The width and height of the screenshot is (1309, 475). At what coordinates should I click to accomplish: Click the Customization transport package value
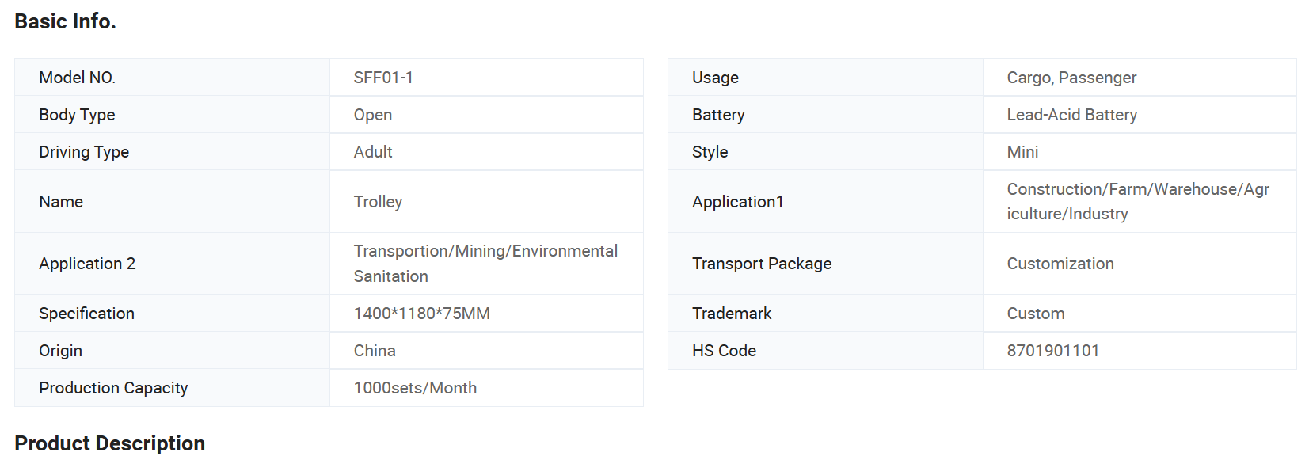[x=1060, y=264]
